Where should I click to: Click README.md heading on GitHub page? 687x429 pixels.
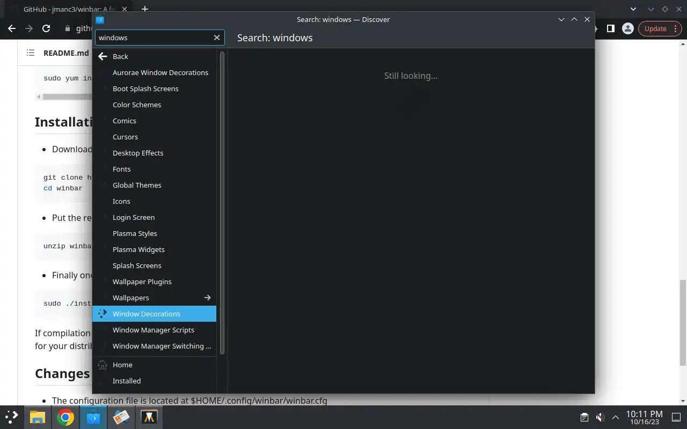[x=66, y=53]
